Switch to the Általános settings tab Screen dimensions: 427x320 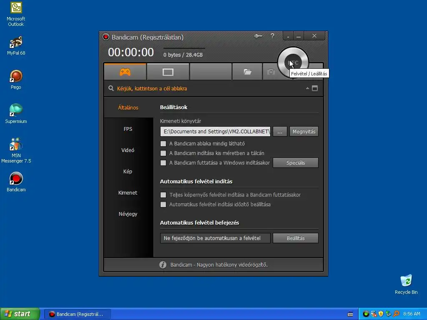[x=128, y=107]
